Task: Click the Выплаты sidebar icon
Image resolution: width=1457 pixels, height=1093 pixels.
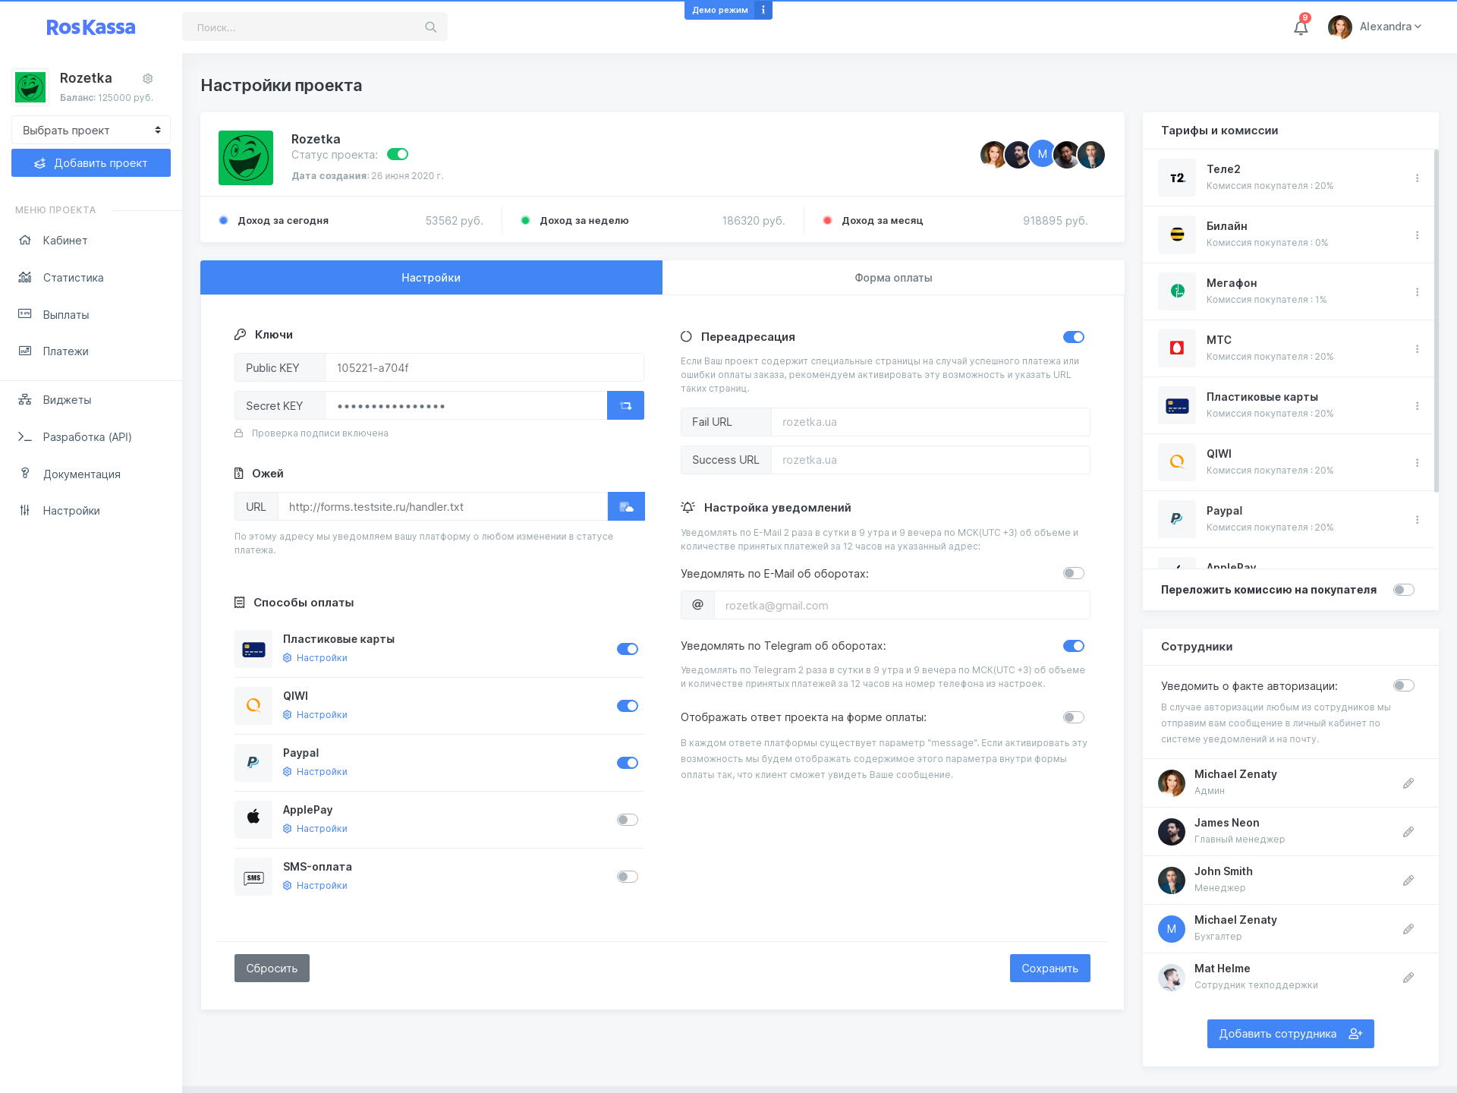Action: [24, 313]
